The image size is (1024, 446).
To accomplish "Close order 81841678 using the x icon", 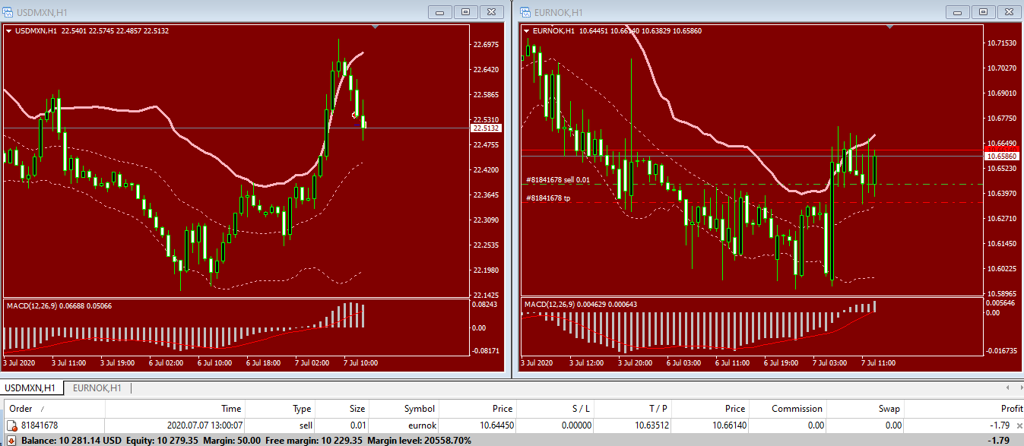I will pos(1019,426).
